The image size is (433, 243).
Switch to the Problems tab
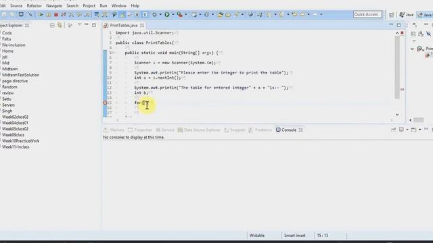click(260, 130)
